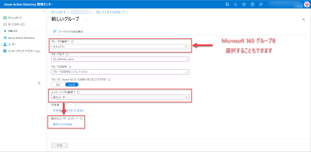Open the help question mark icon

coord(252,4)
